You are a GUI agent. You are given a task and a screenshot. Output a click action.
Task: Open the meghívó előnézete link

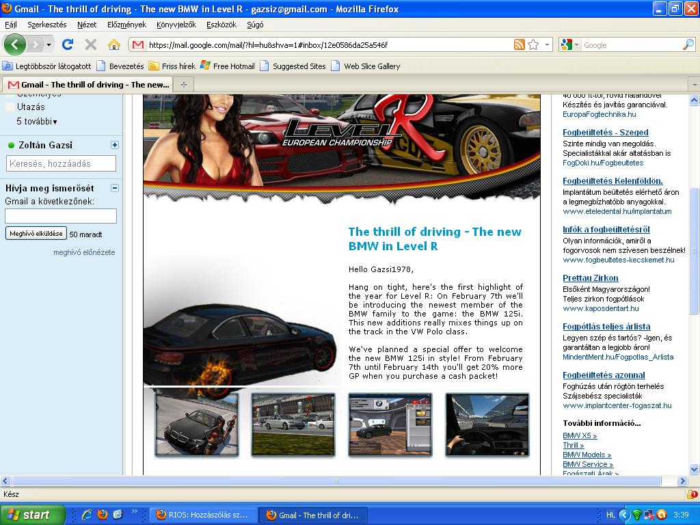84,252
